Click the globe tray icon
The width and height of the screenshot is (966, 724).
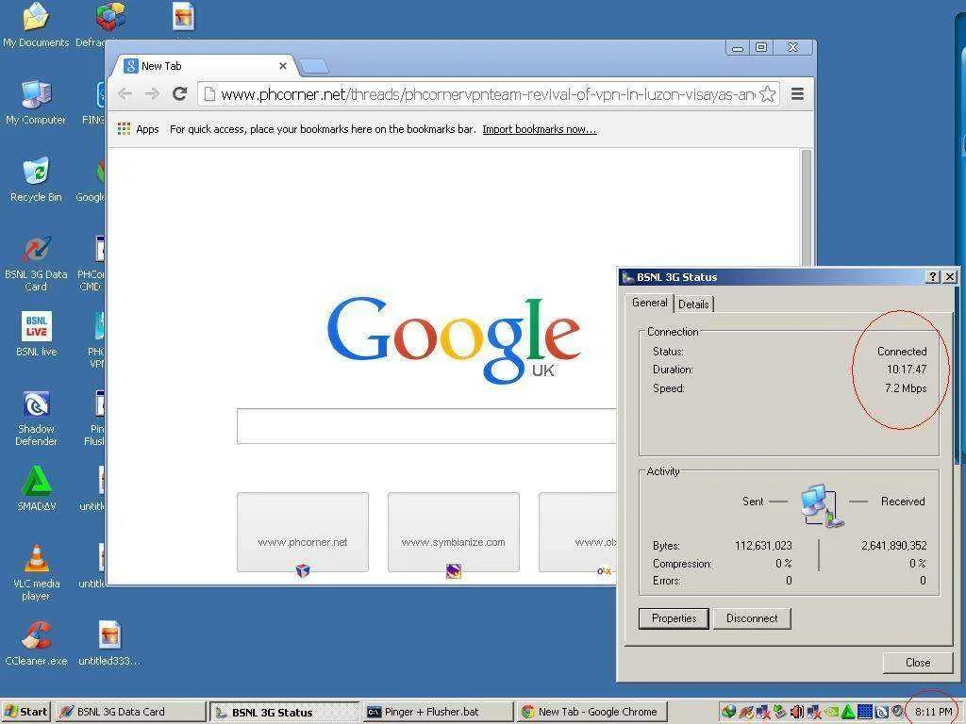[x=729, y=712]
